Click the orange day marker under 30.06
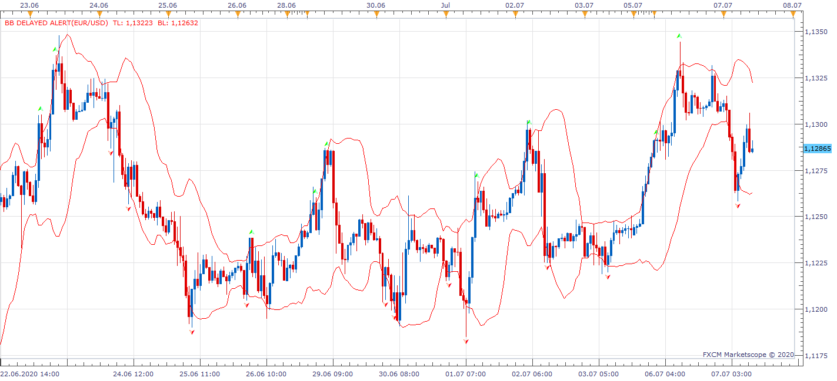The height and width of the screenshot is (381, 837). pos(376,14)
